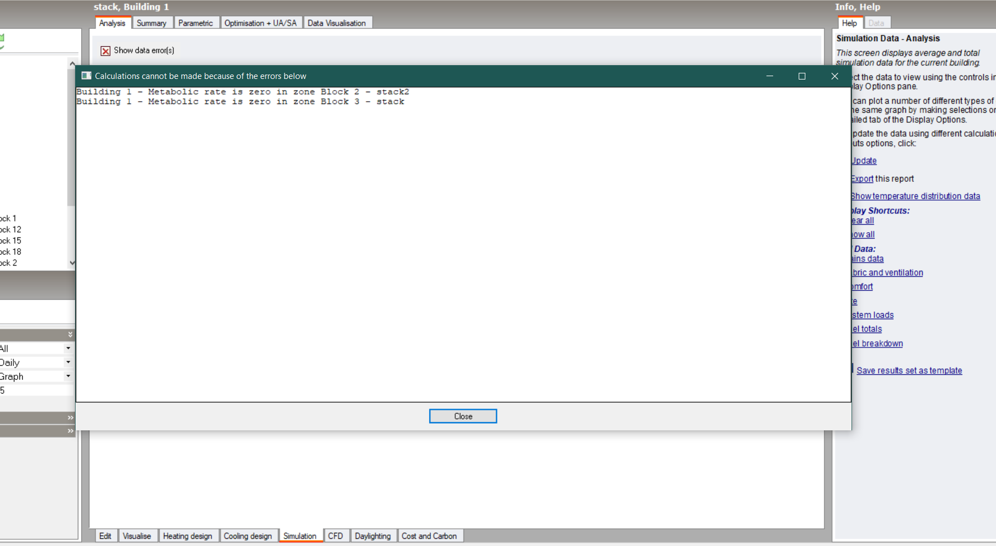
Task: Minimize the calculation errors dialog
Action: tap(770, 76)
